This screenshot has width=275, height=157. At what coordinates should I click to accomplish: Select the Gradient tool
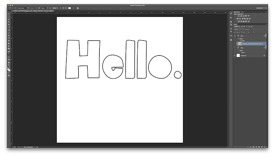(9, 43)
